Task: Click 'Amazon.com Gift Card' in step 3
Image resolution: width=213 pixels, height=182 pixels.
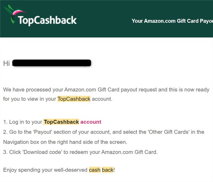Action: pos(129,152)
